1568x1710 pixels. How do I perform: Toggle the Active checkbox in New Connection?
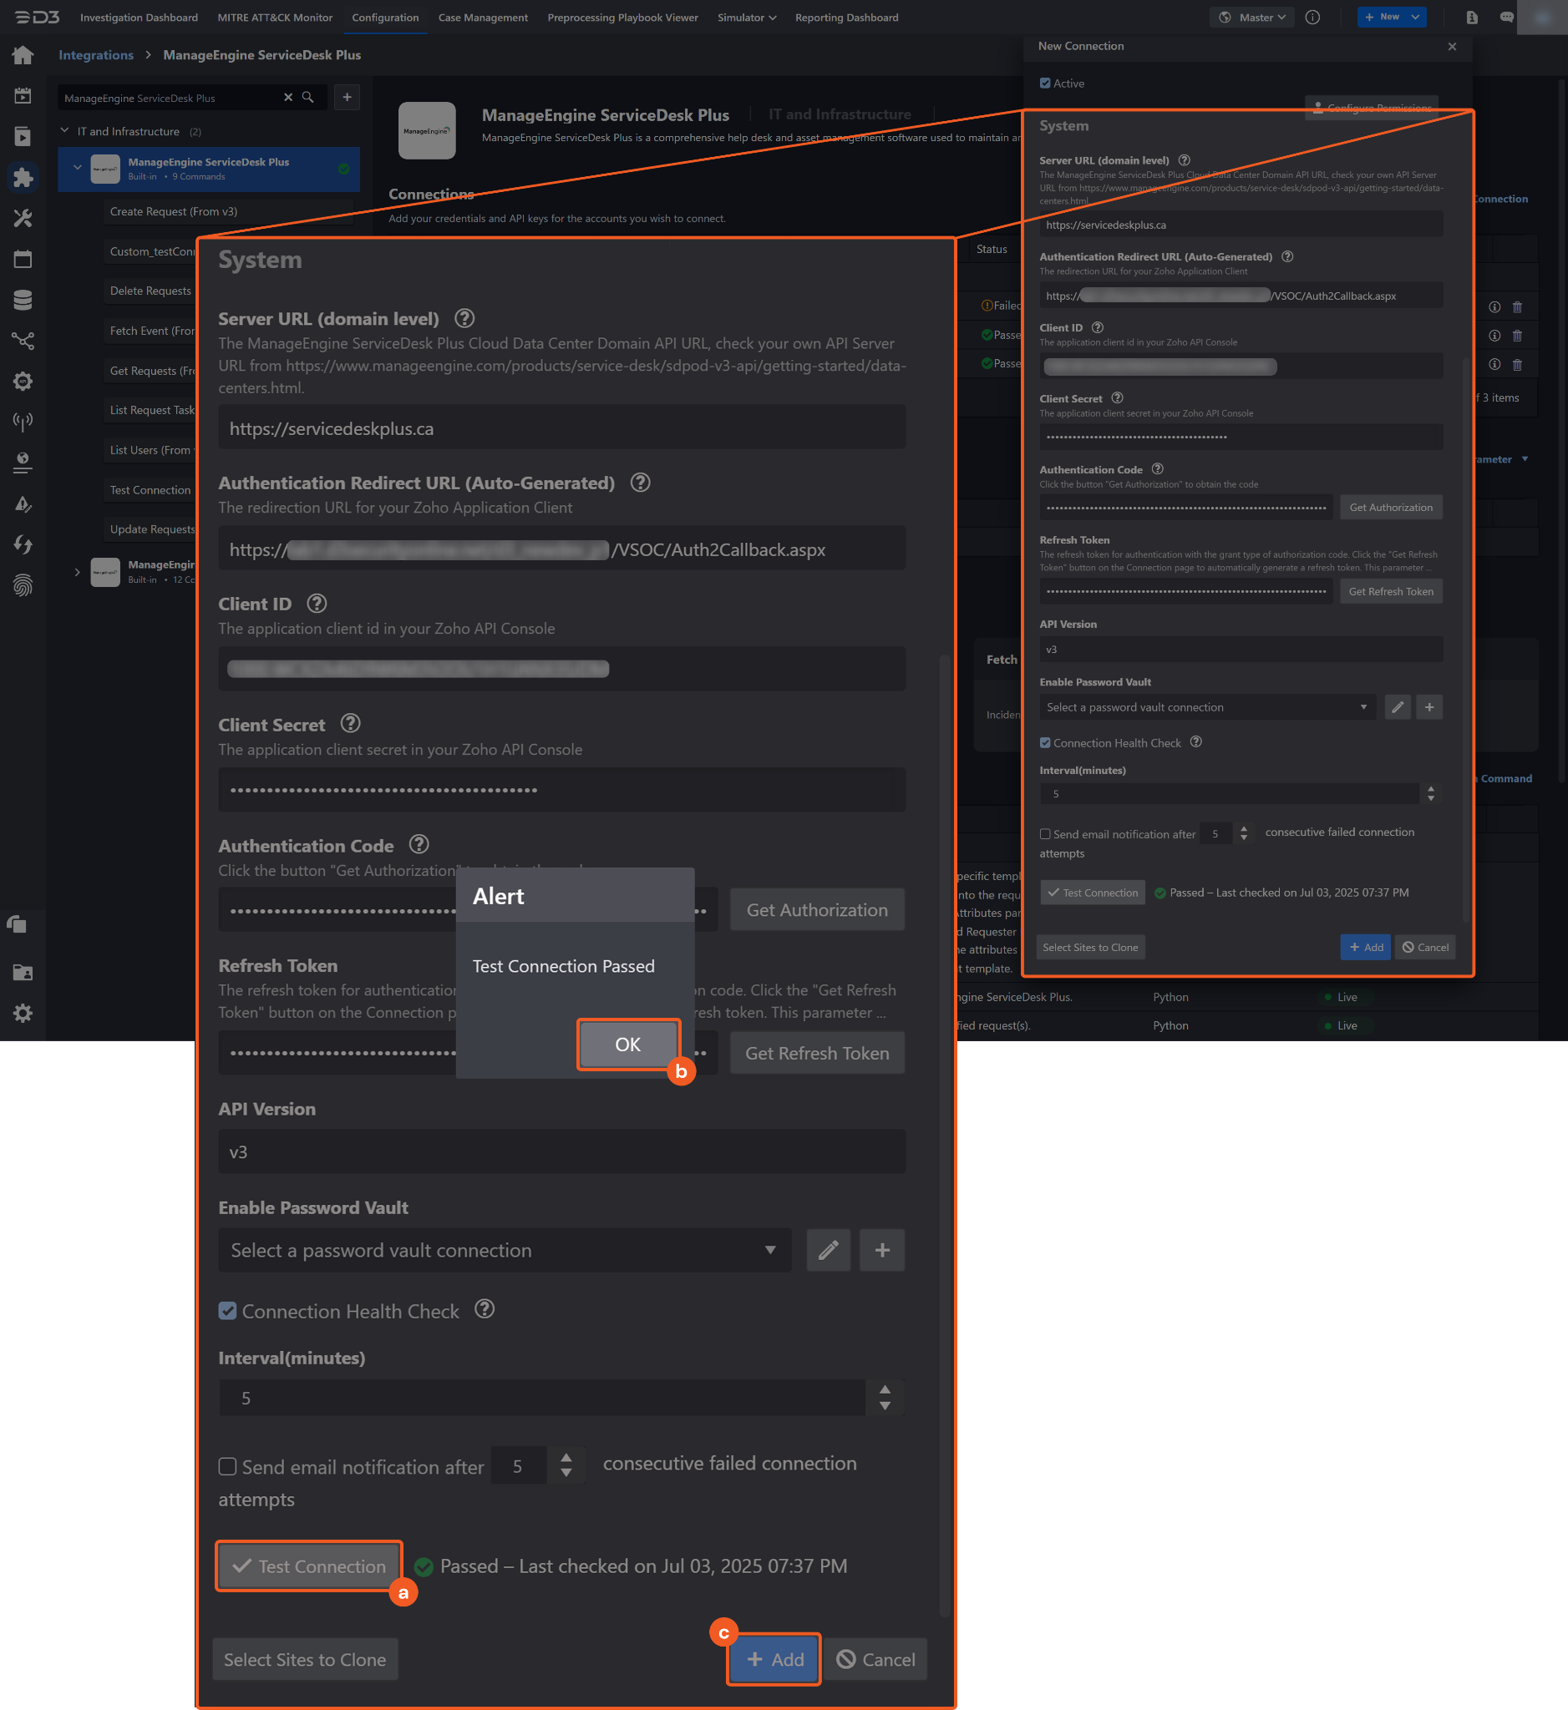click(1044, 83)
